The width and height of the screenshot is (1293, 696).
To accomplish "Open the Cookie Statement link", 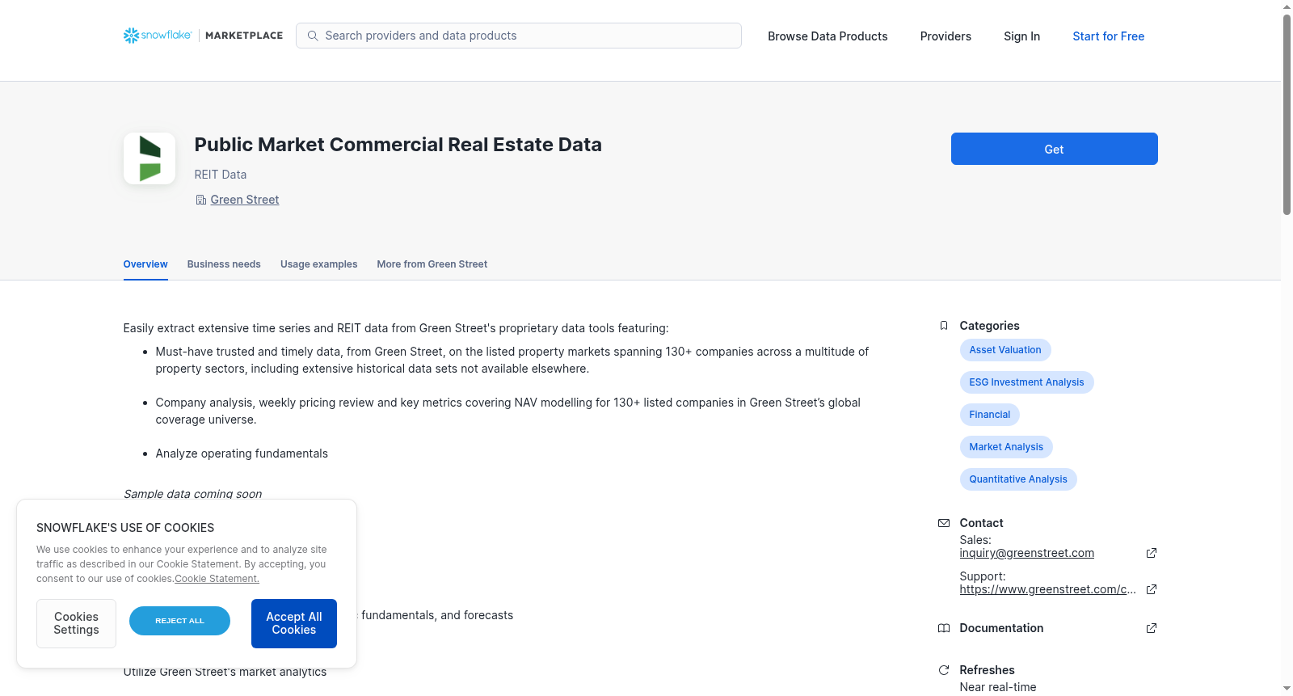I will coord(217,579).
